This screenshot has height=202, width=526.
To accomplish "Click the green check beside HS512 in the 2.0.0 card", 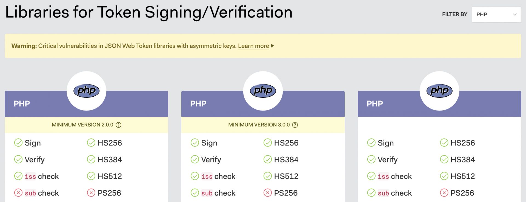I will pos(91,176).
